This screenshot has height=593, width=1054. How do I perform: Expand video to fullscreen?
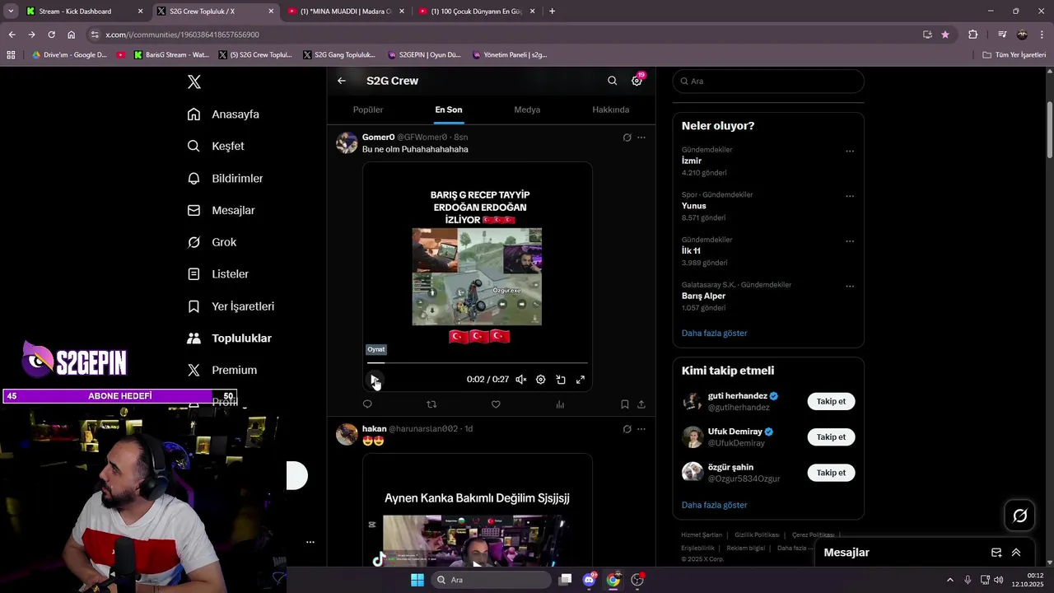pyautogui.click(x=581, y=380)
